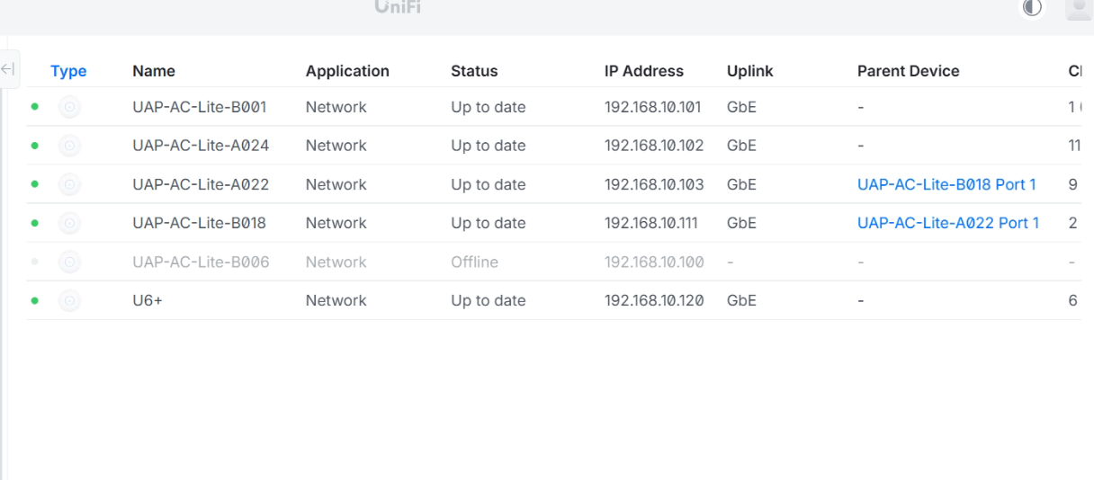Sort the table by Name header

pyautogui.click(x=154, y=71)
